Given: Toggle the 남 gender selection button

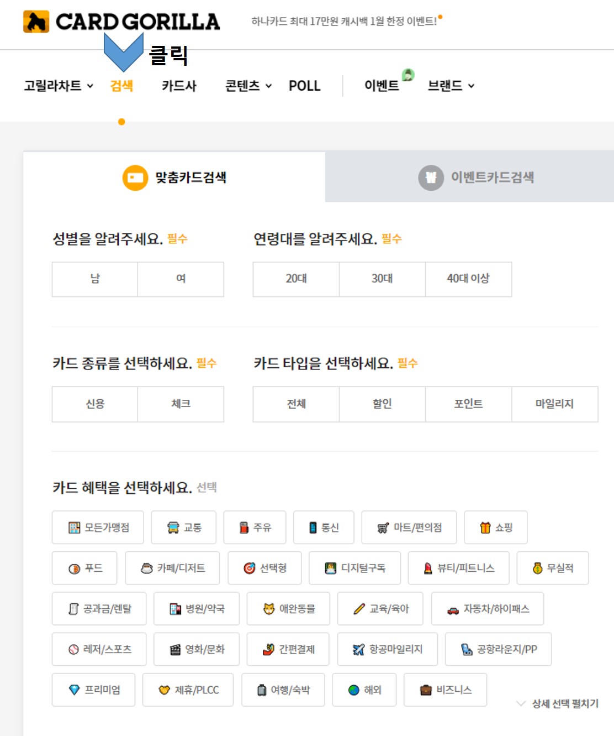Looking at the screenshot, I should [94, 279].
